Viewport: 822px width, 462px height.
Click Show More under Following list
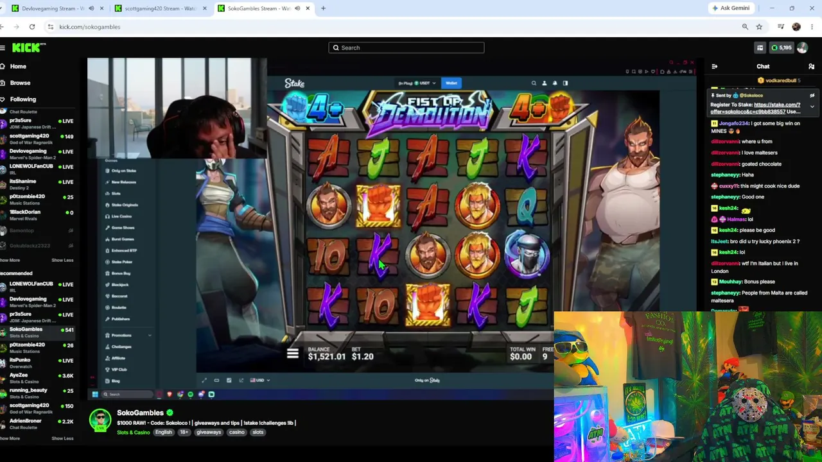point(10,260)
